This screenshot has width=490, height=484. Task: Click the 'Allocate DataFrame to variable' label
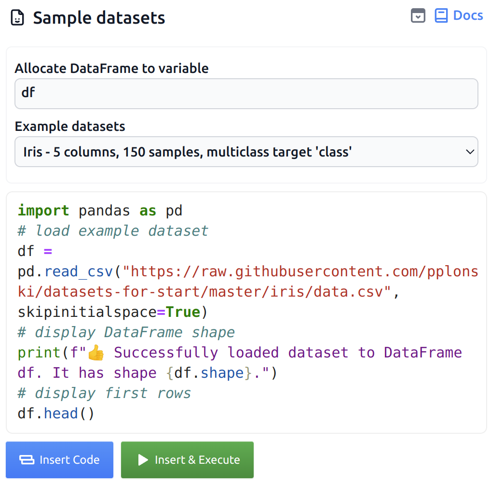(x=111, y=69)
